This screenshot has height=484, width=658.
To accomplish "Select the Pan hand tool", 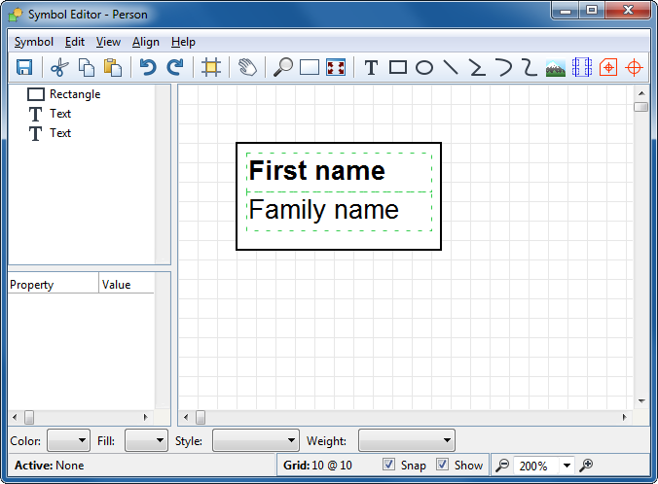I will point(247,67).
